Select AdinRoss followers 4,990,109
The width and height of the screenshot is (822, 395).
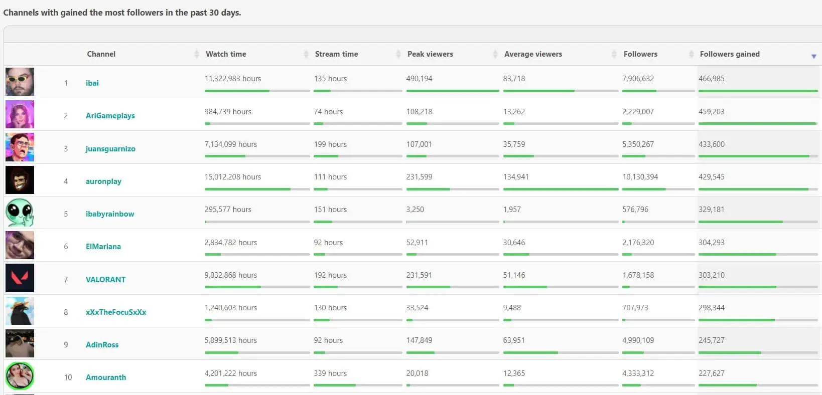click(x=638, y=340)
